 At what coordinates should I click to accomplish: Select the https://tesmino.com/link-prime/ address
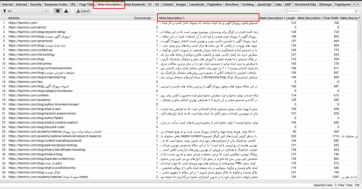(x=30, y=63)
